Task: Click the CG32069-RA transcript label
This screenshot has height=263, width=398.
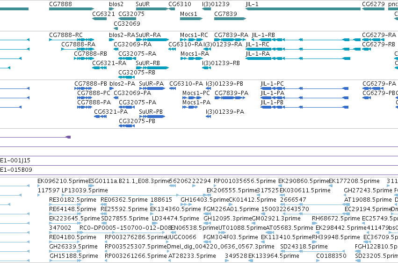Action: click(x=132, y=44)
